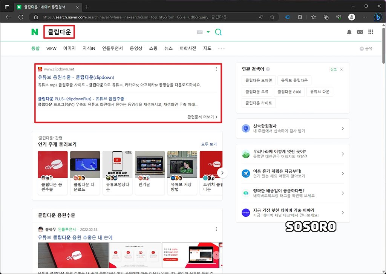Open the www.clipdown.net site address link
Screen dimensions: 386x274
click(x=59, y=69)
